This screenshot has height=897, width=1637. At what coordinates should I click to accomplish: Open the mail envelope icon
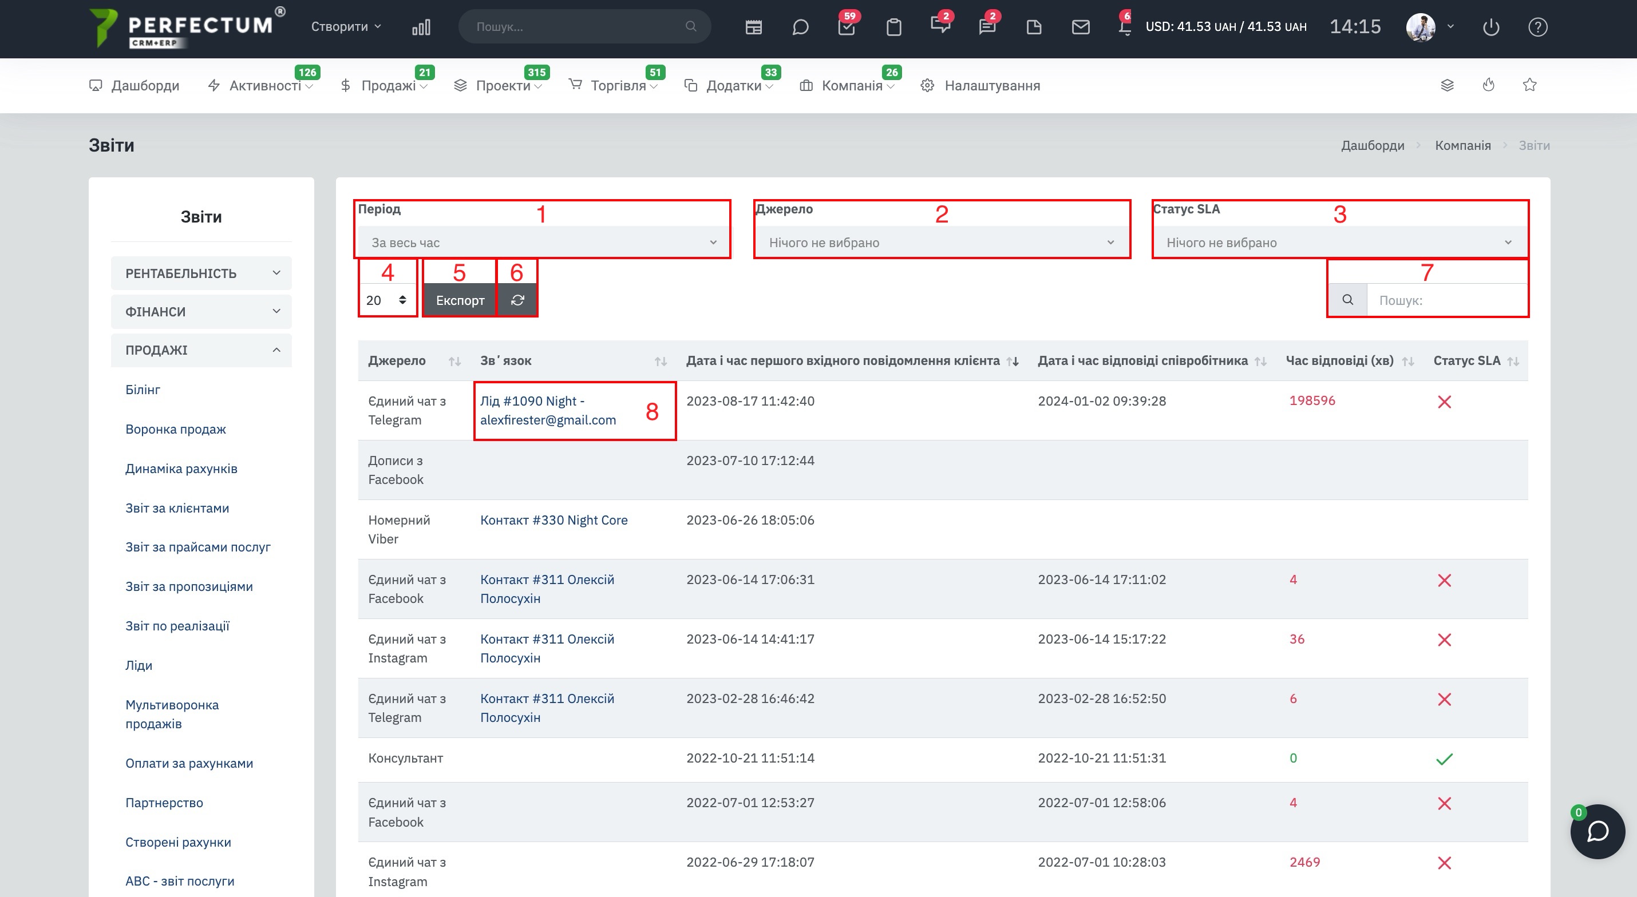coord(1080,27)
